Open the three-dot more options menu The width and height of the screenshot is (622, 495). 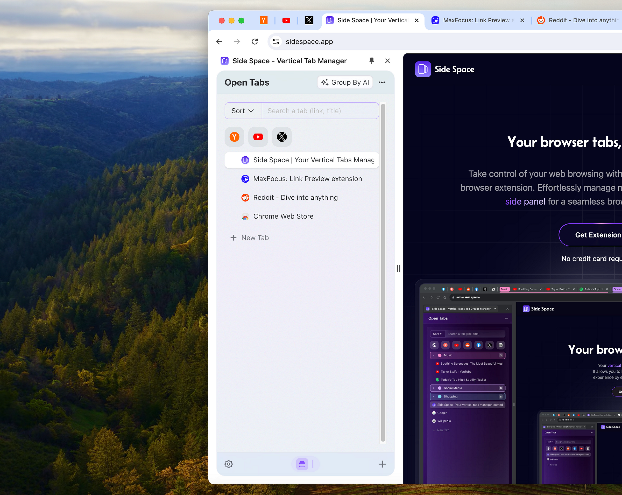click(x=382, y=82)
